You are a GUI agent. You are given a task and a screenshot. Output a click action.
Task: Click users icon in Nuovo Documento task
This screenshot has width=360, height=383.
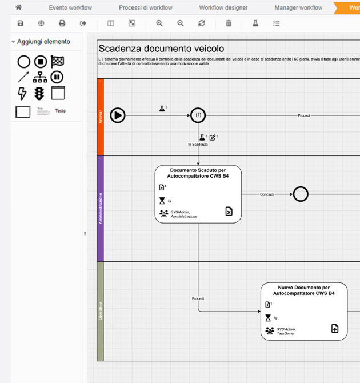[x=270, y=331]
